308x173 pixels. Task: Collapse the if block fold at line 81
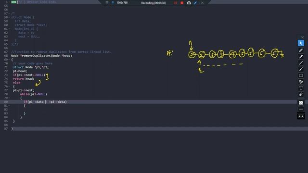pos(9,106)
